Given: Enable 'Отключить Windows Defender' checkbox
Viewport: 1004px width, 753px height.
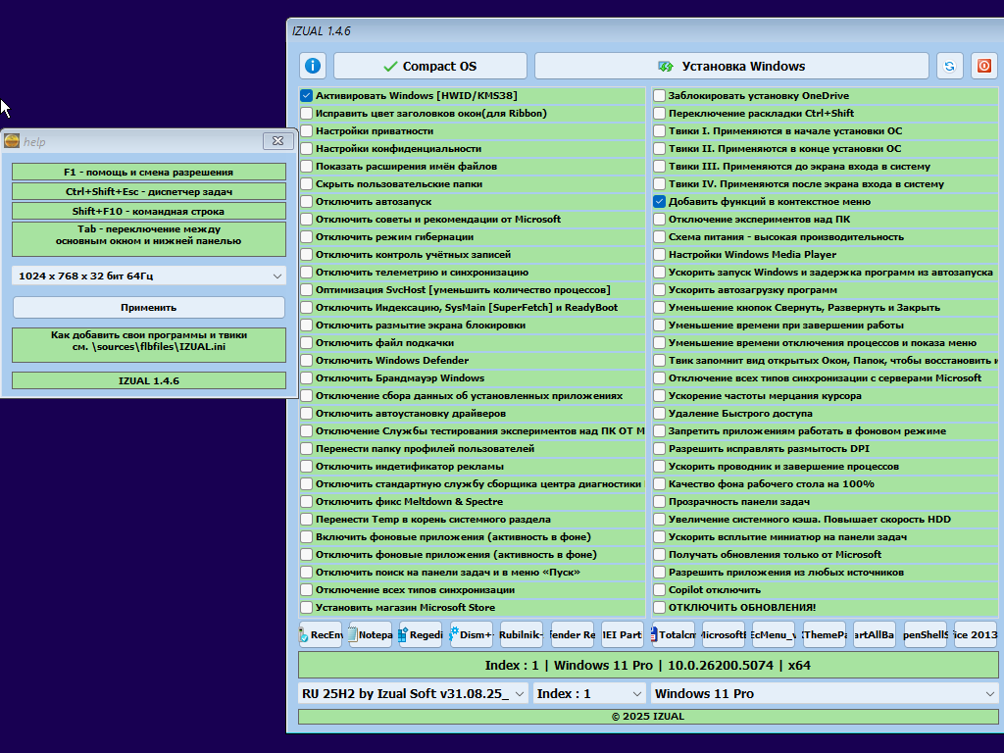Looking at the screenshot, I should (306, 360).
